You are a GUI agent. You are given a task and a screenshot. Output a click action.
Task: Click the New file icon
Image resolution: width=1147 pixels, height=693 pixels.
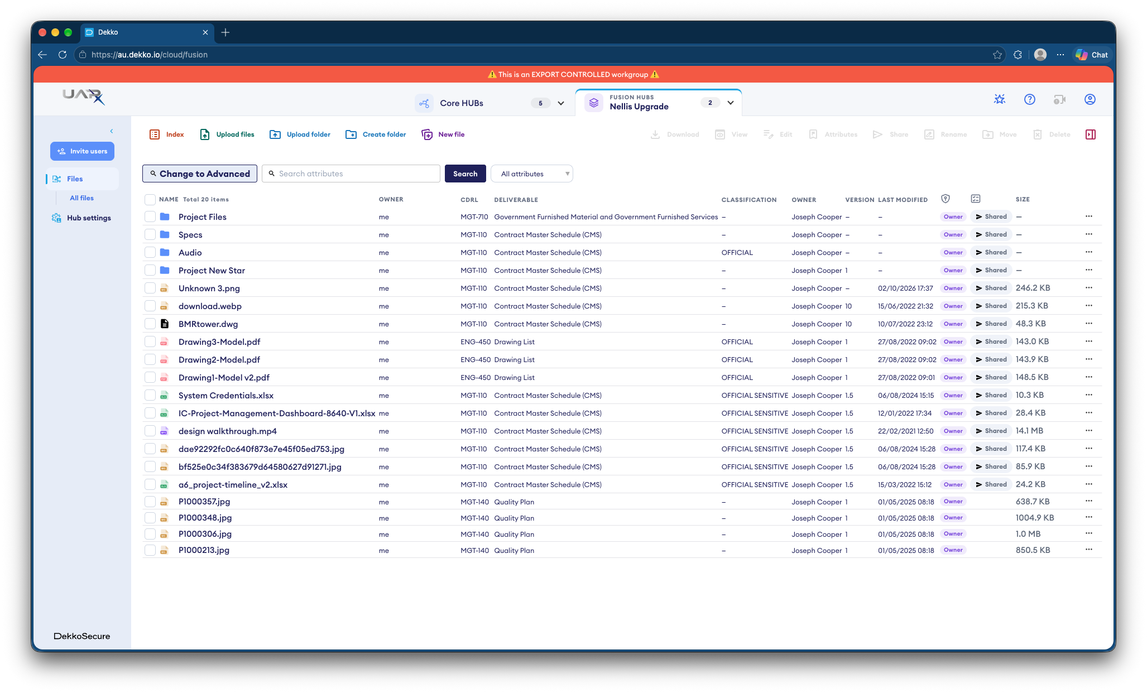pos(427,134)
